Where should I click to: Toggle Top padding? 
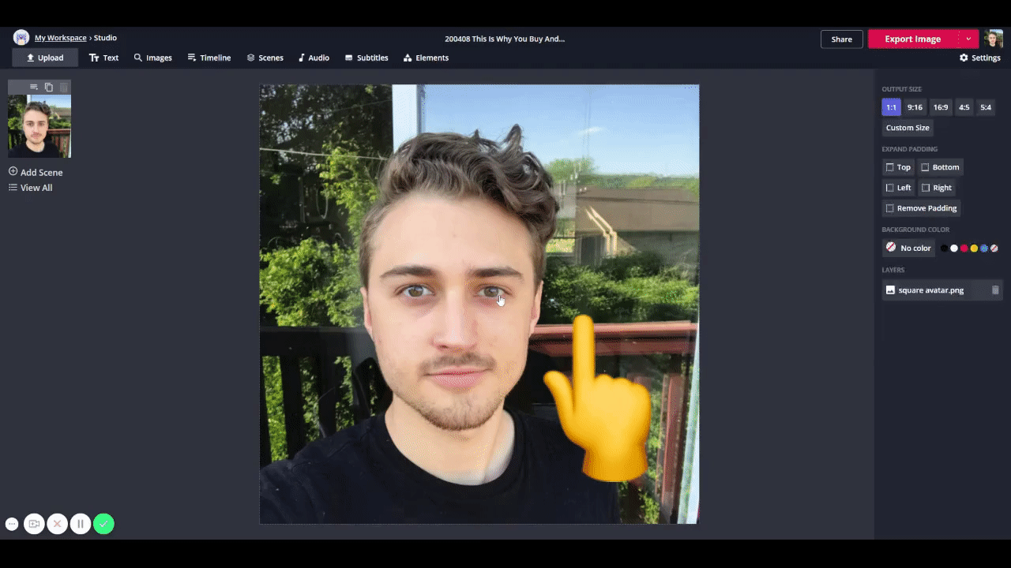[x=898, y=167]
